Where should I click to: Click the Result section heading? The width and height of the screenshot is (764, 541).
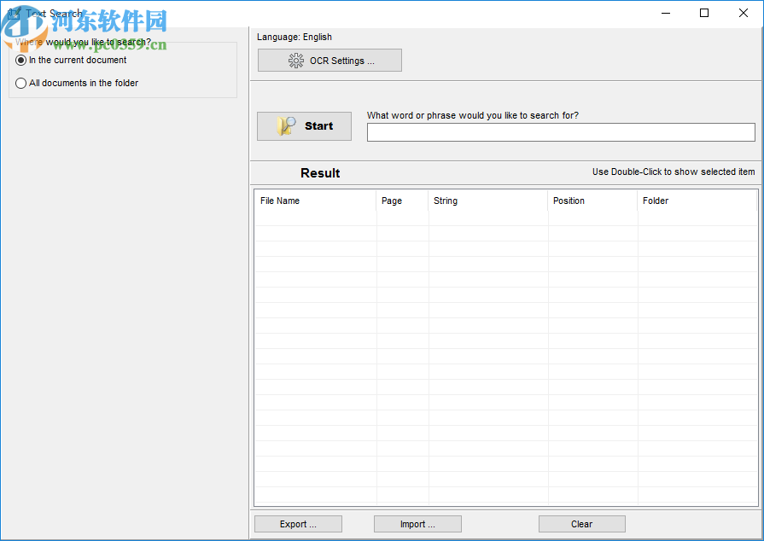click(x=319, y=172)
